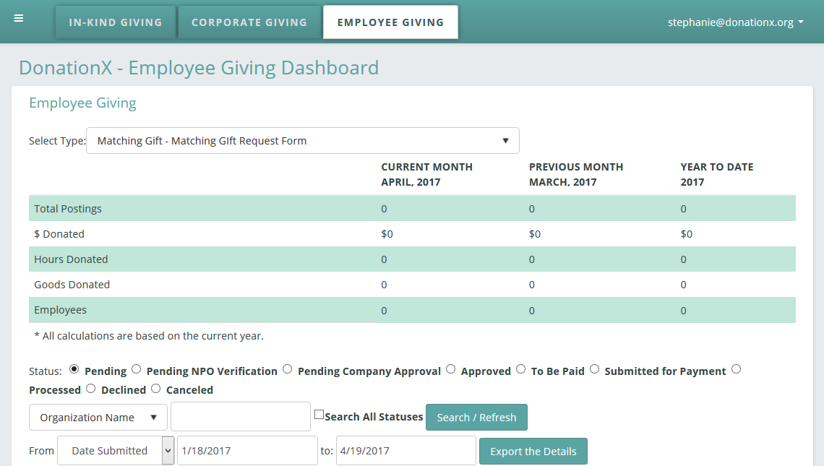The height and width of the screenshot is (466, 824).
Task: Select the Pending status radio button
Action: 74,368
